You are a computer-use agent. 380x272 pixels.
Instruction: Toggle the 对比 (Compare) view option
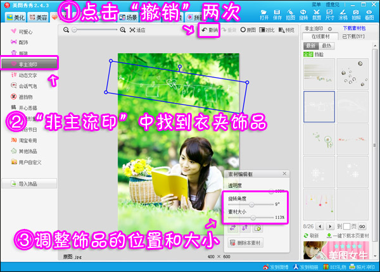tap(269, 30)
